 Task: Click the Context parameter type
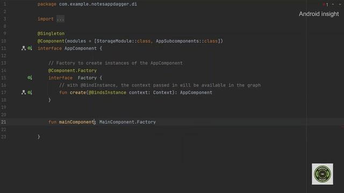pos(162,93)
